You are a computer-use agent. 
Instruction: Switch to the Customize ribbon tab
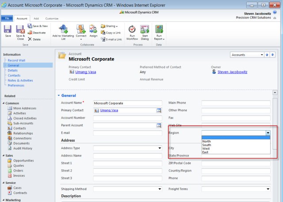coord(52,19)
